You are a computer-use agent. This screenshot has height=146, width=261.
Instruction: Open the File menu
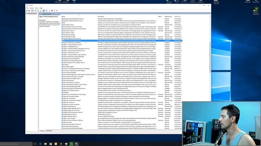point(27,8)
